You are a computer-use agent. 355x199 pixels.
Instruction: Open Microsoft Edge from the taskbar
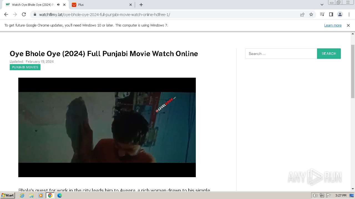60,195
